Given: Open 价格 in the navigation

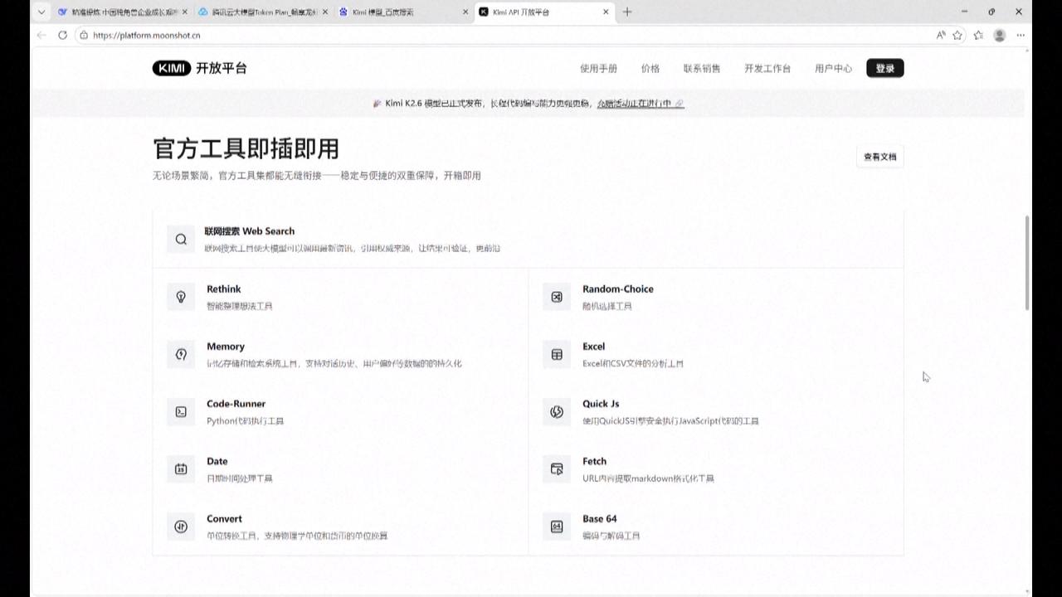Looking at the screenshot, I should pyautogui.click(x=650, y=68).
